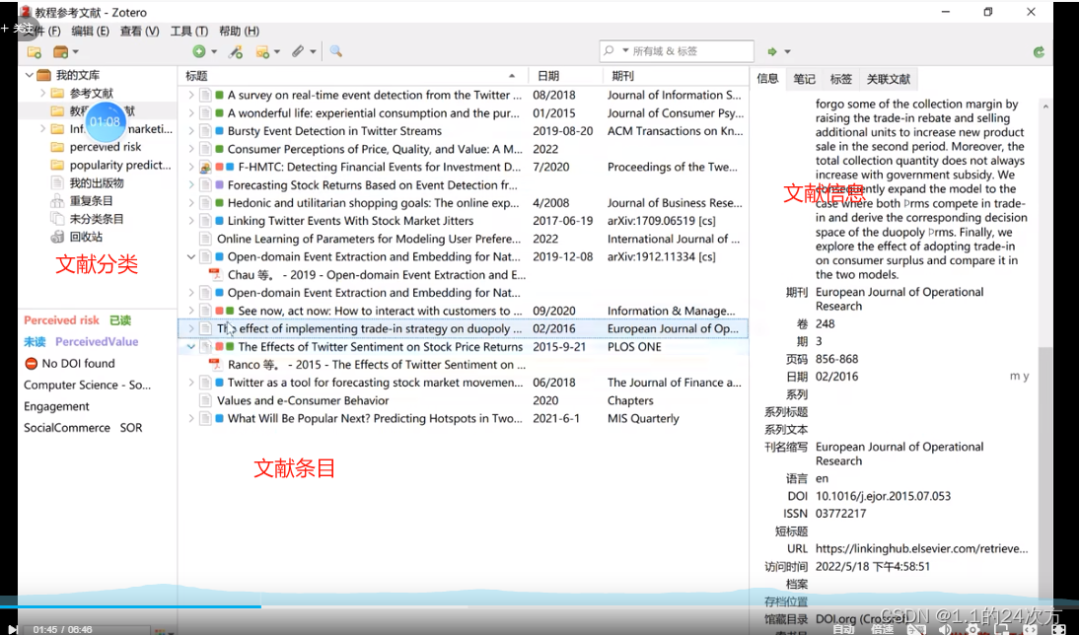Switch to the 标签 tab
1079x635 pixels.
[x=841, y=79]
